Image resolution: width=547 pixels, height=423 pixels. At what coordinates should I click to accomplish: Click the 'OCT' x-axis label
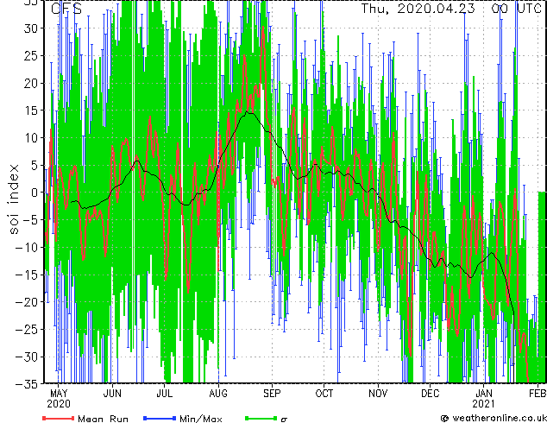[324, 394]
